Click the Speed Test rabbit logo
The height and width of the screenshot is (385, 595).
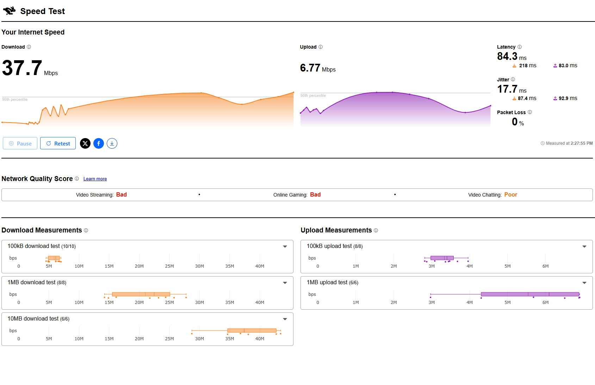coord(9,11)
